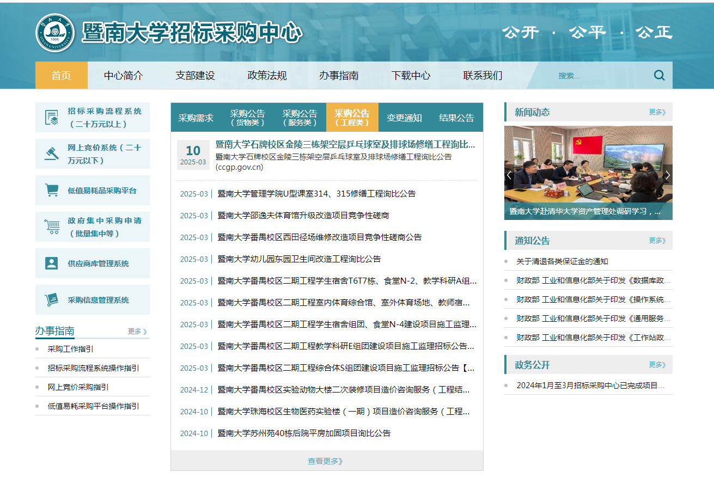Open notice 财政部 工业和信息化部关于印发《数据库政…
Image resolution: width=714 pixels, height=478 pixels.
coord(594,280)
